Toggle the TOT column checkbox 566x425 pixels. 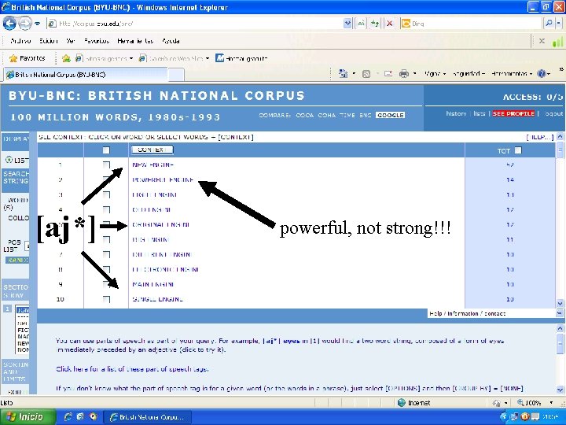coord(518,150)
